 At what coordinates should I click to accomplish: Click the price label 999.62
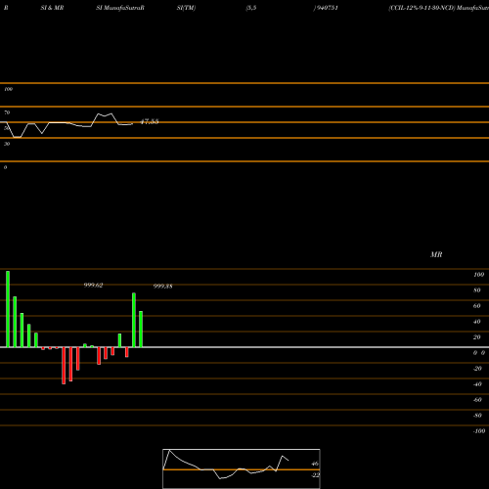pos(93,286)
